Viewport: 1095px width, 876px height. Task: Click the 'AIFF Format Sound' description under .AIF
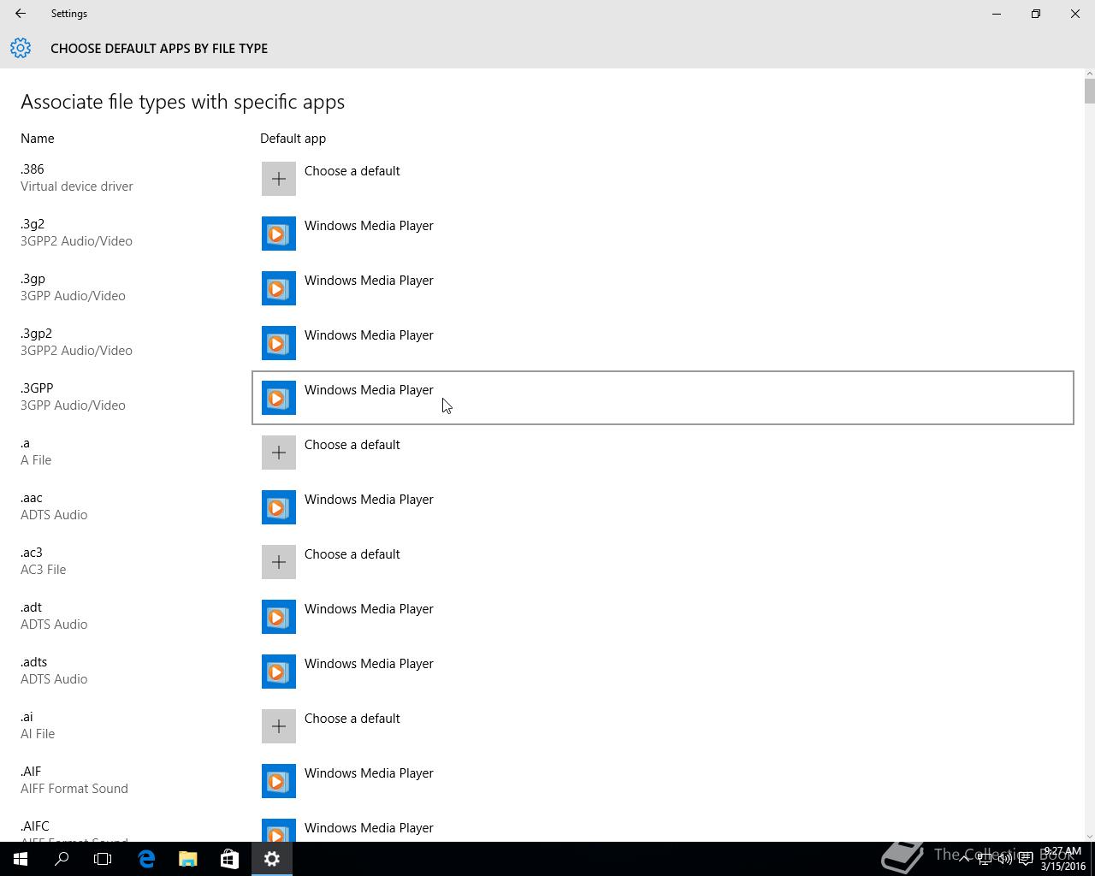click(x=74, y=789)
